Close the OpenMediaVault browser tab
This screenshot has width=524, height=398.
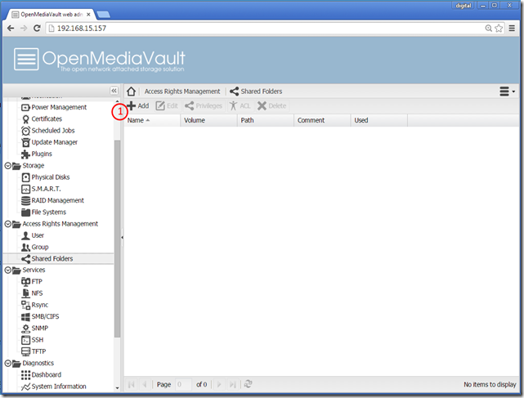click(88, 15)
